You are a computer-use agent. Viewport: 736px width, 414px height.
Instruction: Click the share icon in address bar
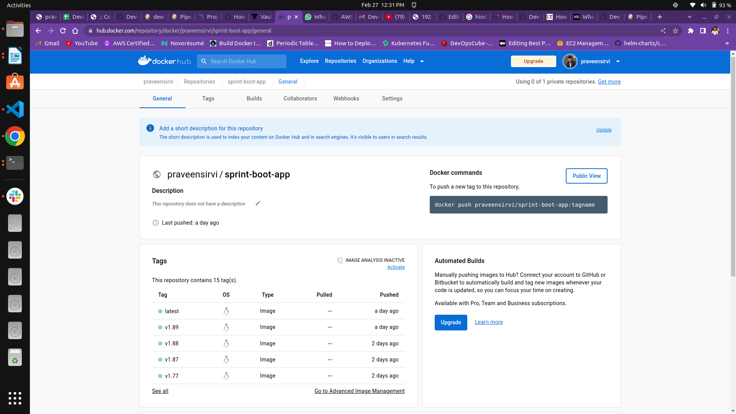point(663,31)
